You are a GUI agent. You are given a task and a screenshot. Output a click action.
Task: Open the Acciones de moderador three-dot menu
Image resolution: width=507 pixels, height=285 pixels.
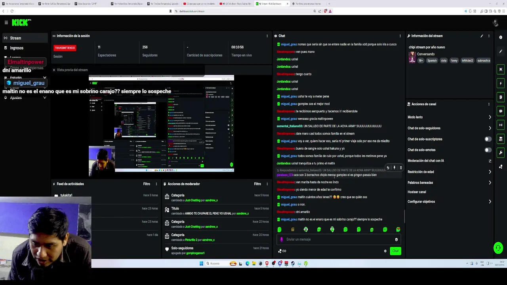267,184
